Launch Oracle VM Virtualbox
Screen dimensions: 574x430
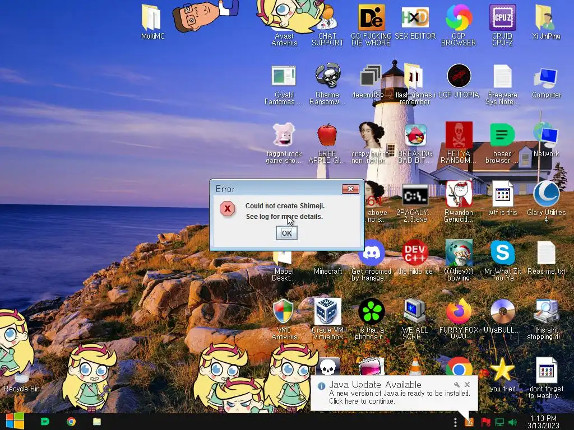point(327,311)
